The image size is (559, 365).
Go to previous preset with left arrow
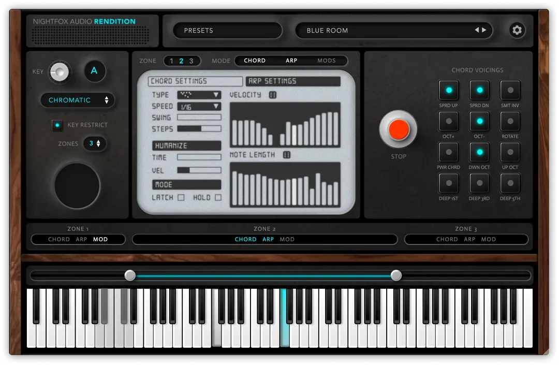(x=477, y=30)
